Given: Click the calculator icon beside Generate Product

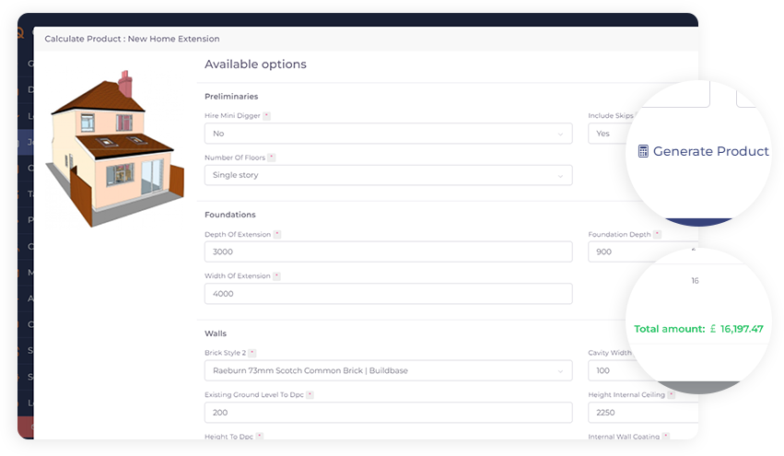Looking at the screenshot, I should point(643,151).
